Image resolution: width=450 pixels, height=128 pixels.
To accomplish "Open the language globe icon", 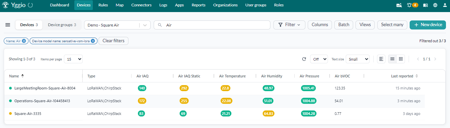I will click(435, 5).
